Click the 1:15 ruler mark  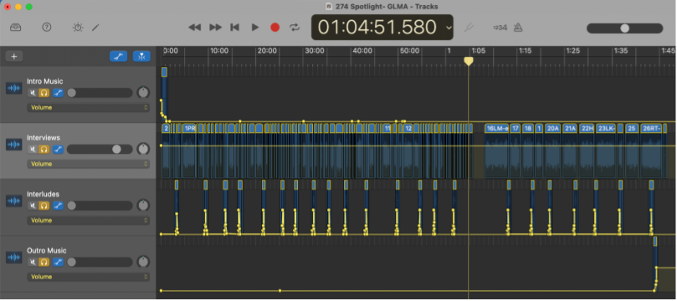[525, 51]
